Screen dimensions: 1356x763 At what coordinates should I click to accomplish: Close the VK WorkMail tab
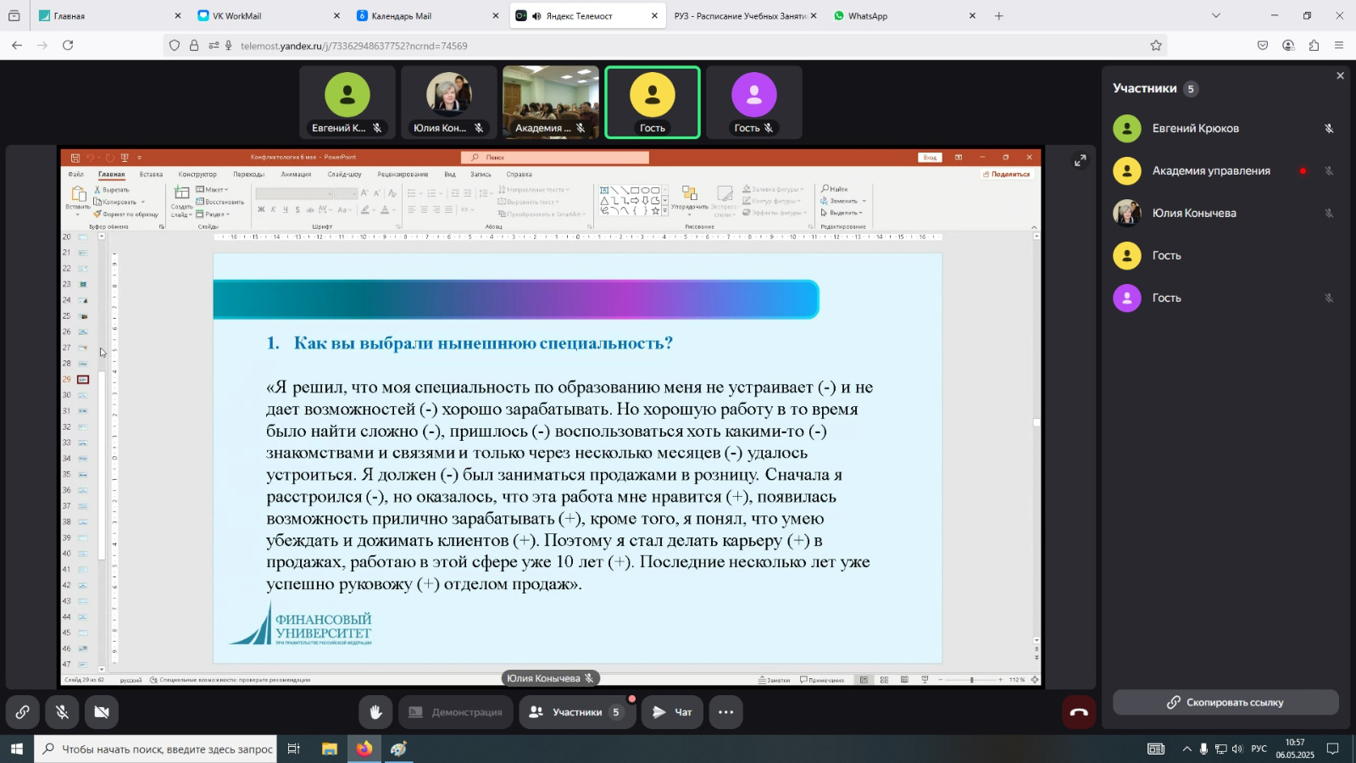pyautogui.click(x=336, y=16)
